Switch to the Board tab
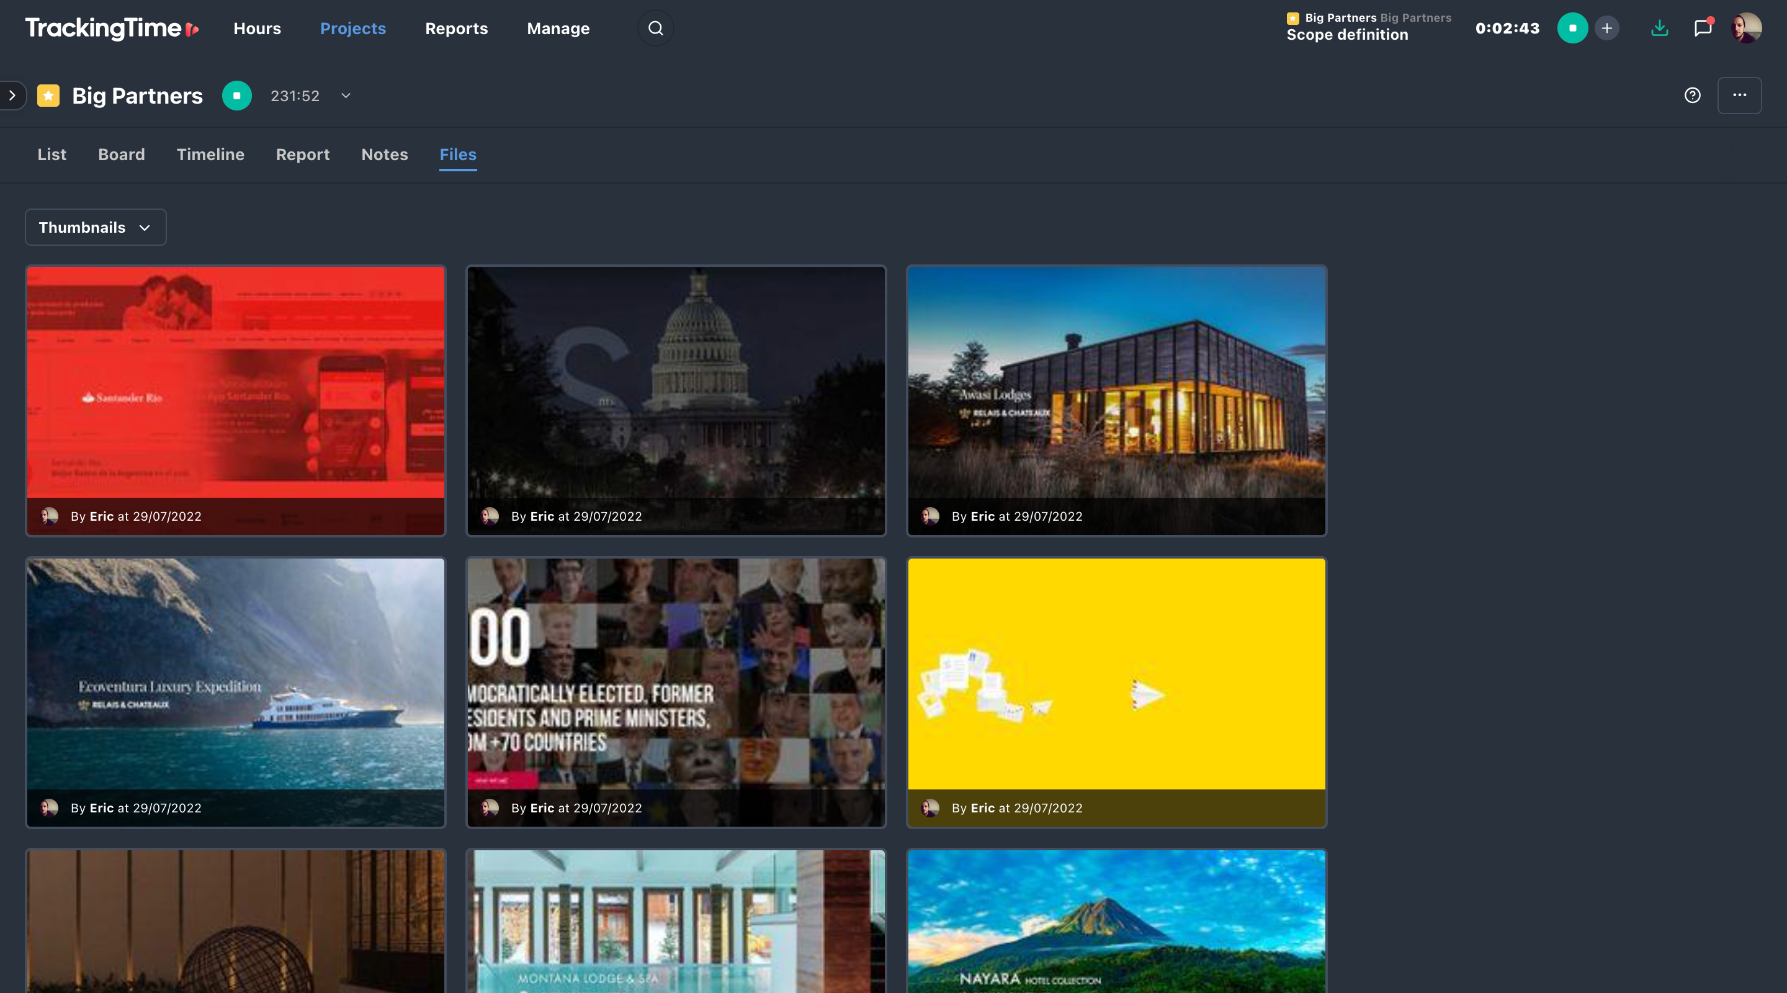 coord(122,155)
